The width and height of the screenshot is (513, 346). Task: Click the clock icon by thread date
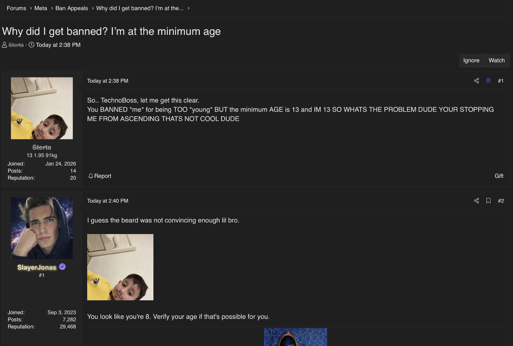tap(31, 45)
